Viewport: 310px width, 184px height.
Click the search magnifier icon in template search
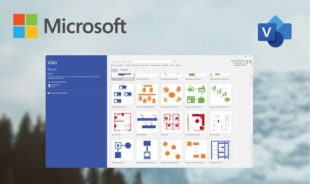173,62
